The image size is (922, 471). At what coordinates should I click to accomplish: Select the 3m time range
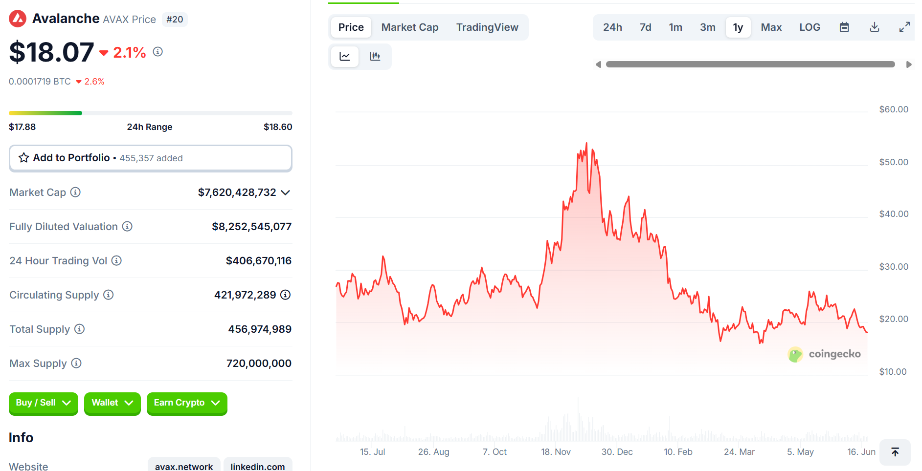tap(707, 27)
